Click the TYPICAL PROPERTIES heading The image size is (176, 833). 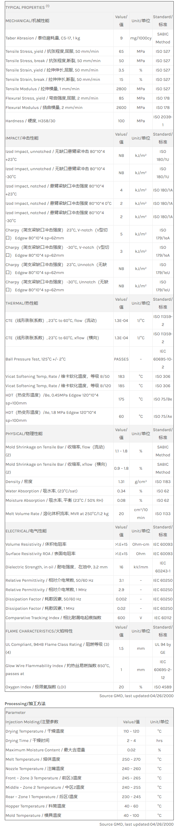(25, 7)
